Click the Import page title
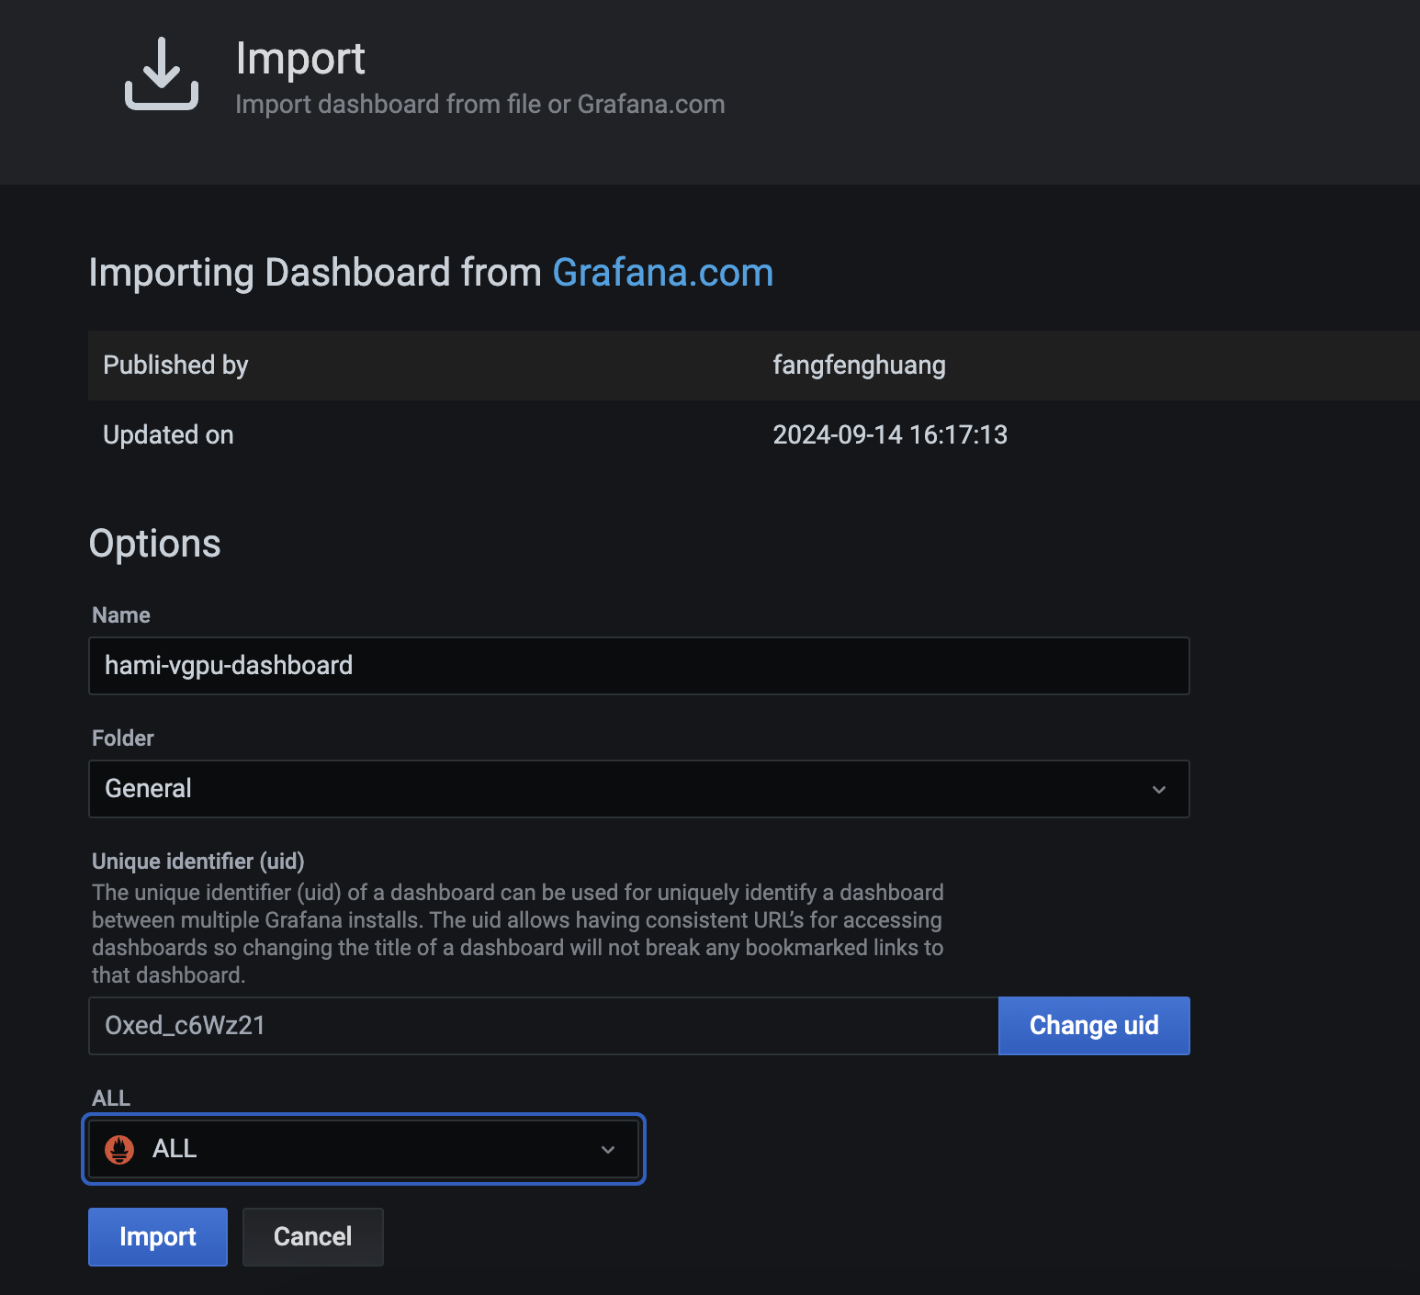 (300, 59)
